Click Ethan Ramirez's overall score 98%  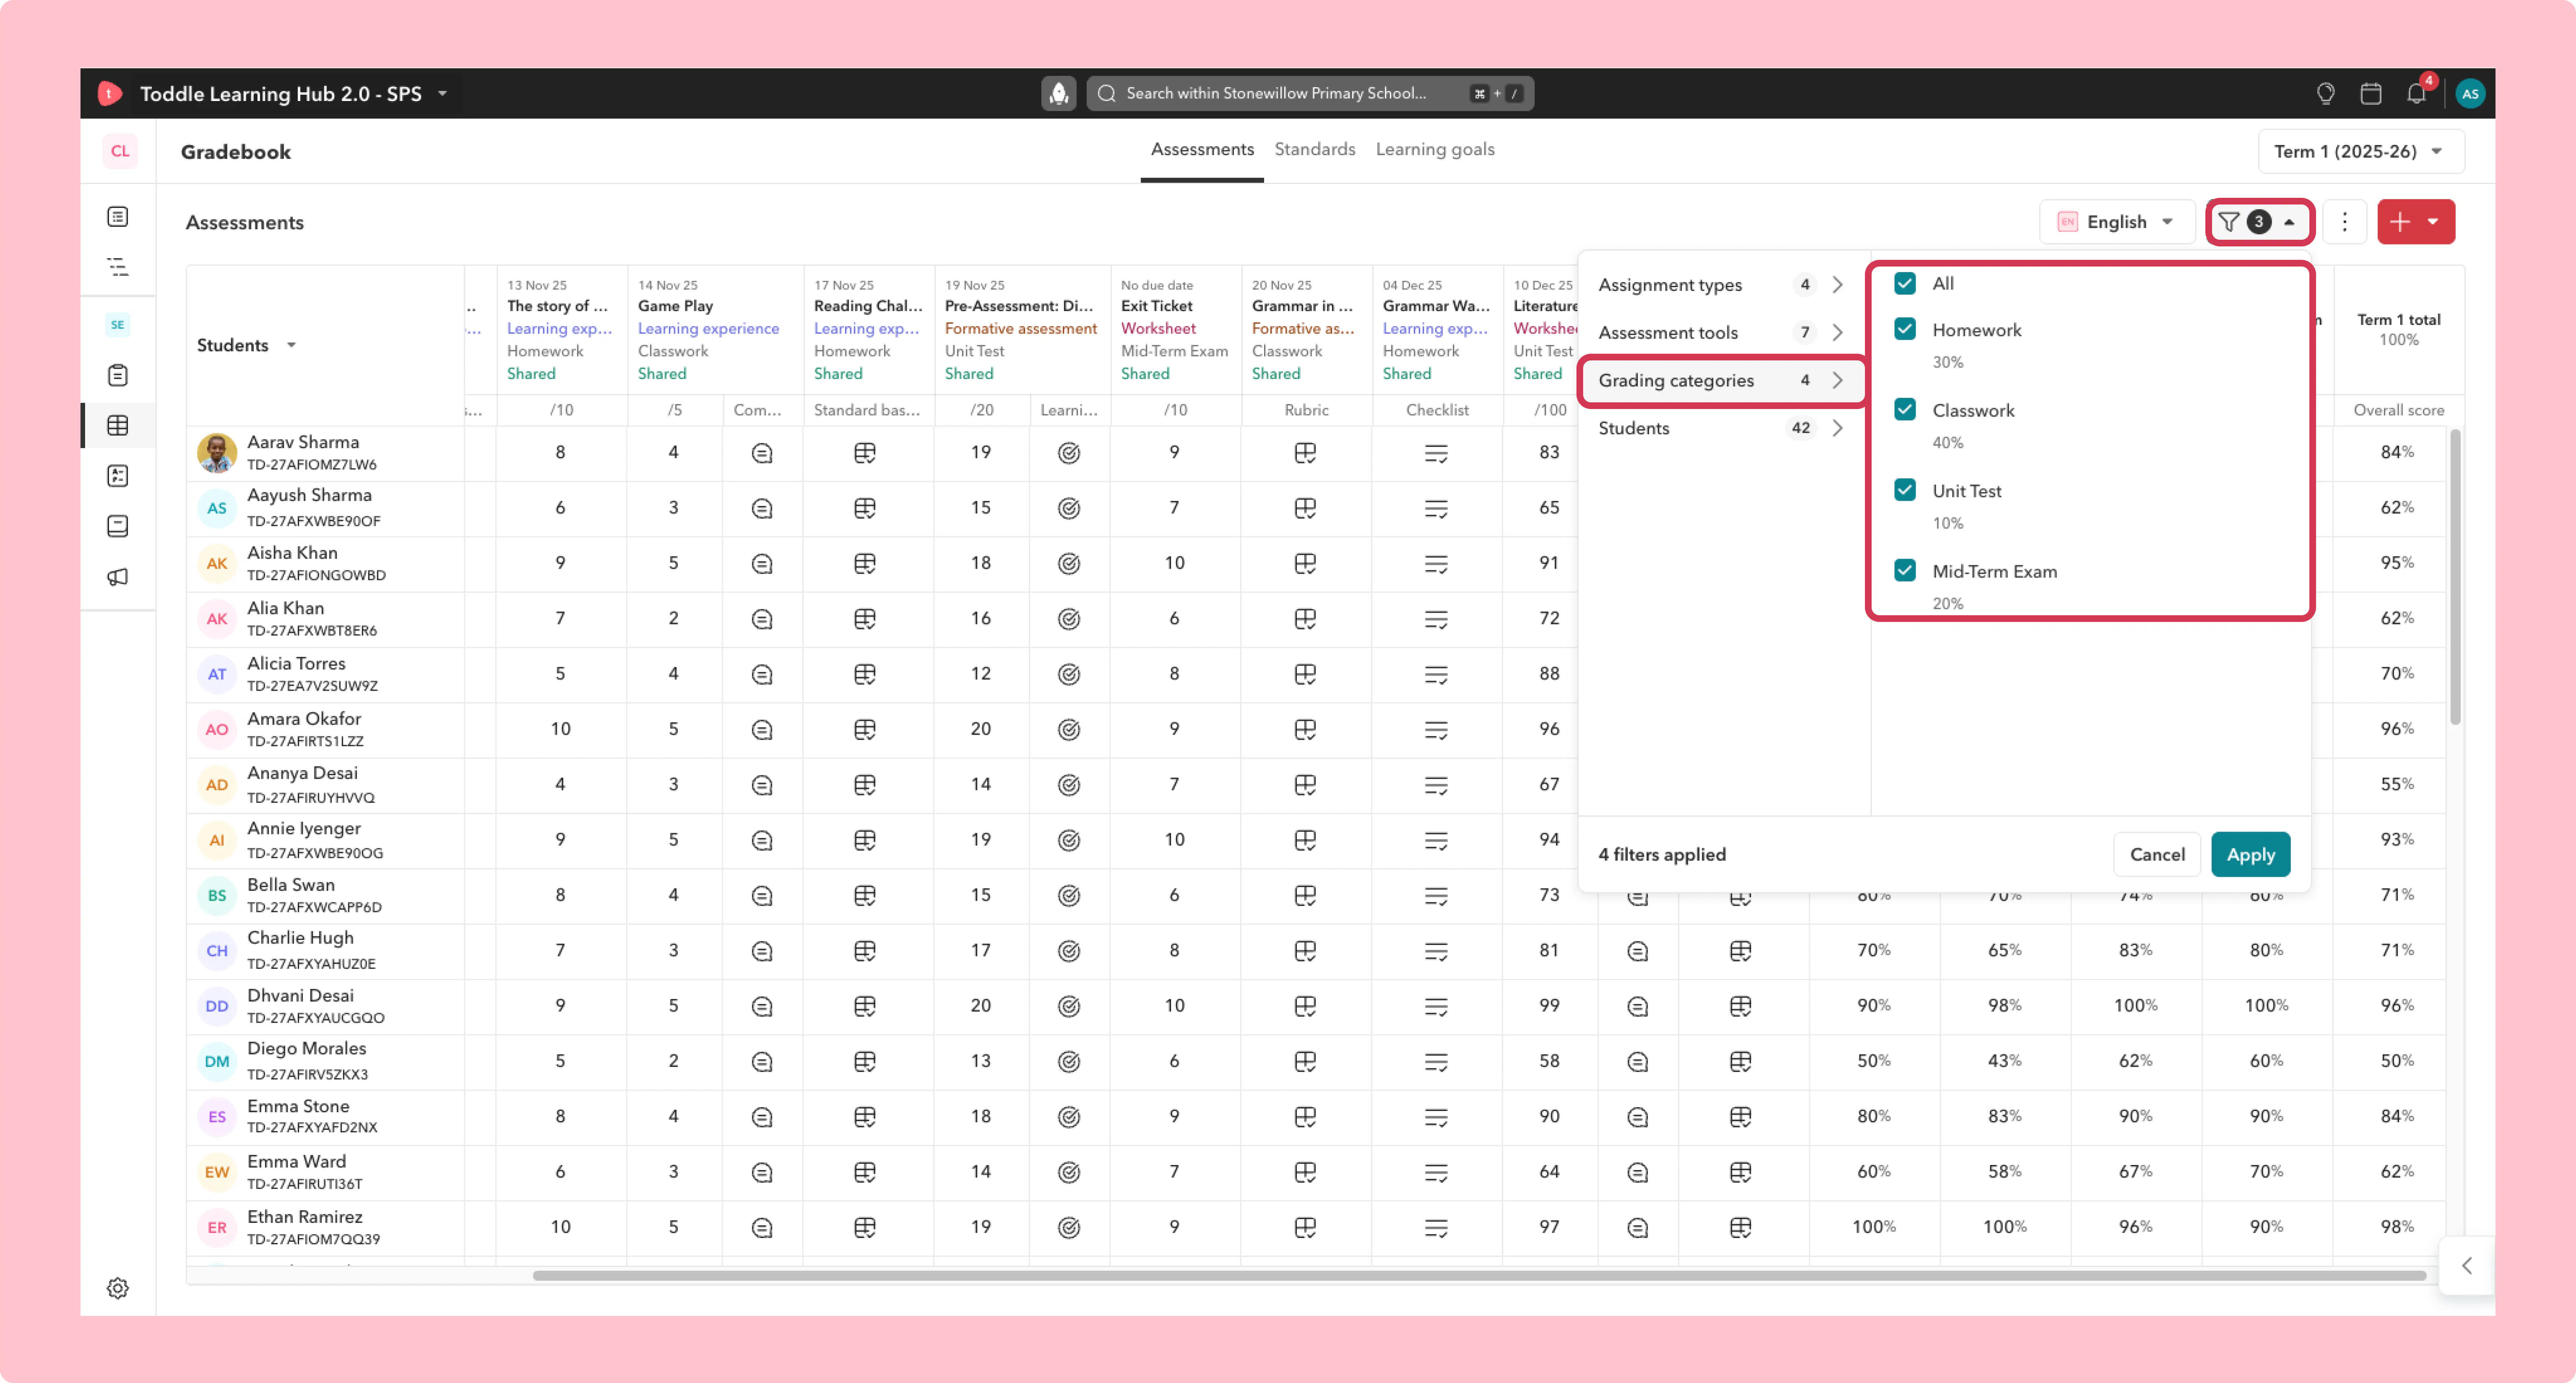(2397, 1227)
